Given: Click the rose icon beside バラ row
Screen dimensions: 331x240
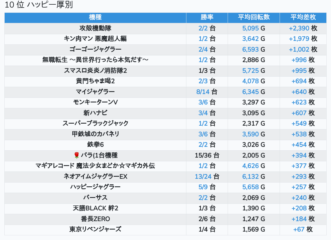Looking at the screenshot, I should (77, 156).
